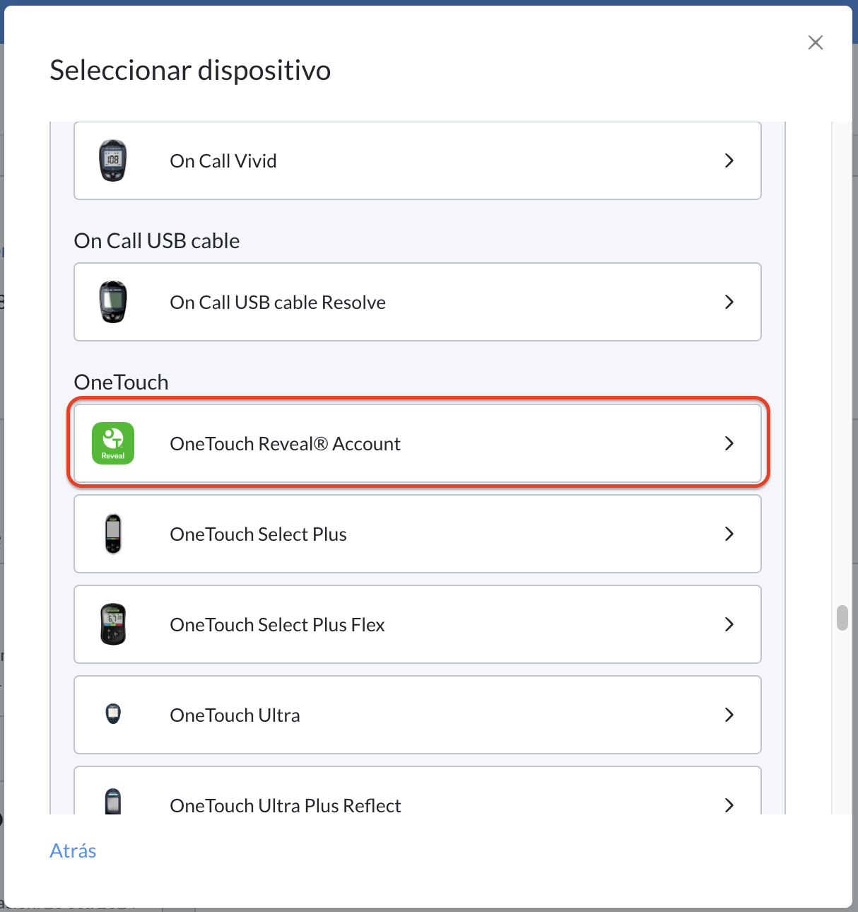Choose the OneTouch Ultra label
This screenshot has width=858, height=912.
(x=235, y=715)
